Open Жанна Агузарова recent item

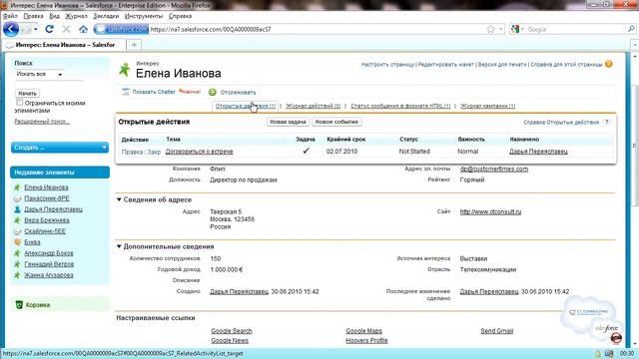[x=49, y=275]
